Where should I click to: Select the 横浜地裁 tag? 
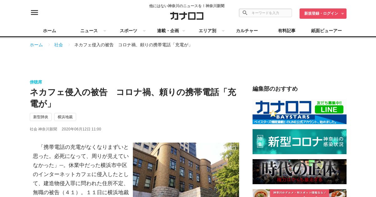click(65, 117)
